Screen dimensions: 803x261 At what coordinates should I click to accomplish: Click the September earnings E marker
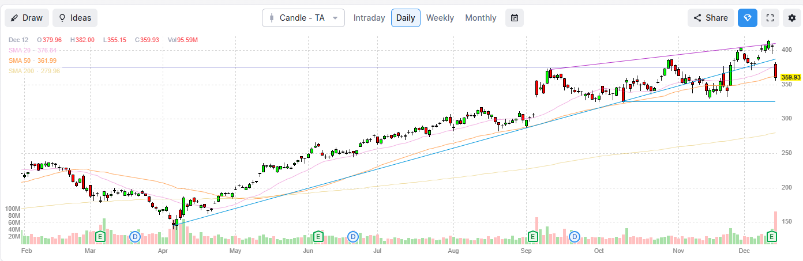pos(533,236)
